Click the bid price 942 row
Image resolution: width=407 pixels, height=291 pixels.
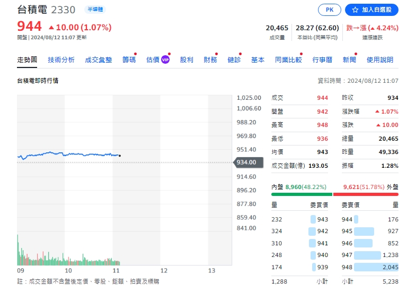click(x=300, y=231)
